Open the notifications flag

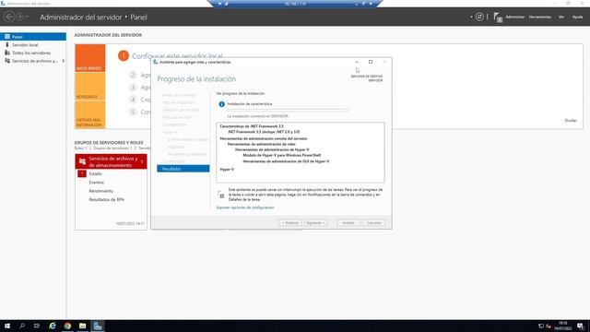(498, 17)
